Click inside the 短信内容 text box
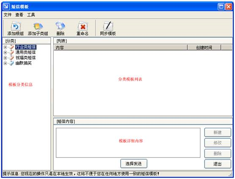Viewport: 235px width, 179px height. [128, 143]
